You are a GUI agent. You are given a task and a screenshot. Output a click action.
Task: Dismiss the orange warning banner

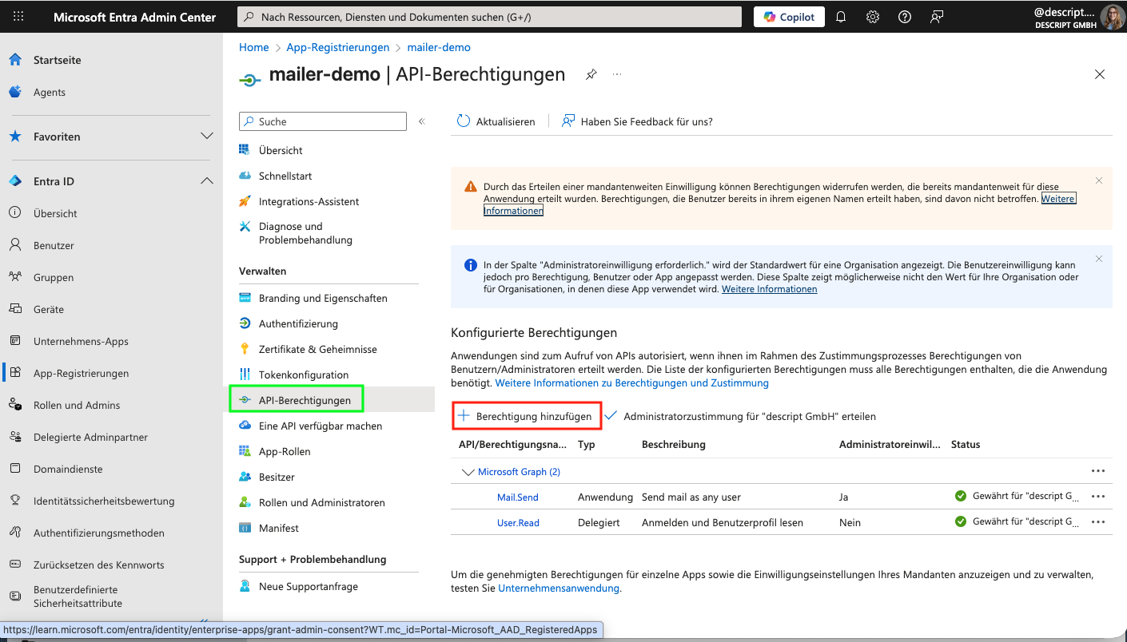tap(1099, 180)
